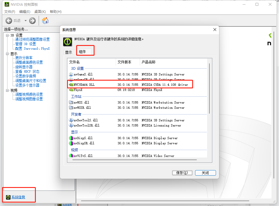Click the Back arrow toolbar icon
Screen dimensions: 279x206
9,21
